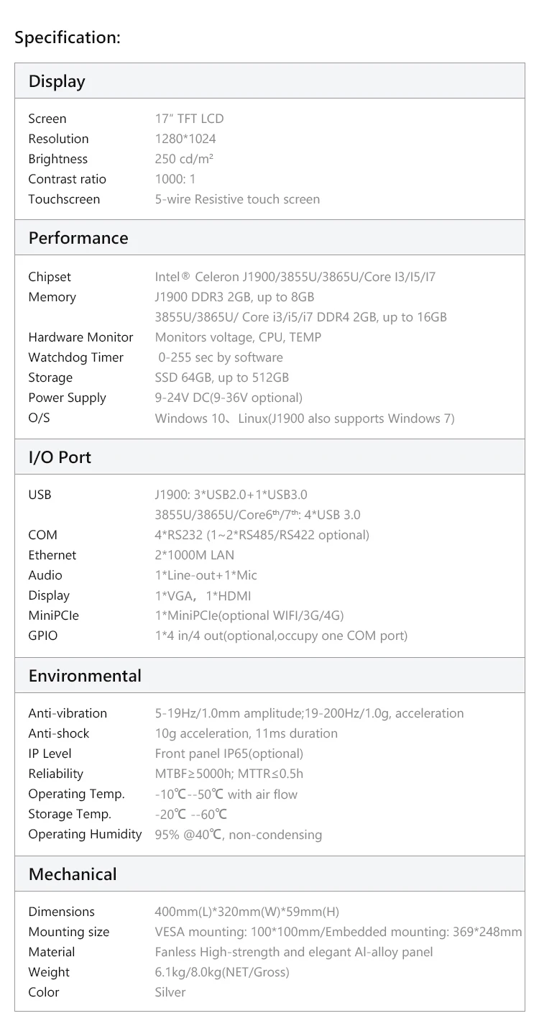
Task: Click the Resolution 1280*1024 value
Action: pos(185,139)
